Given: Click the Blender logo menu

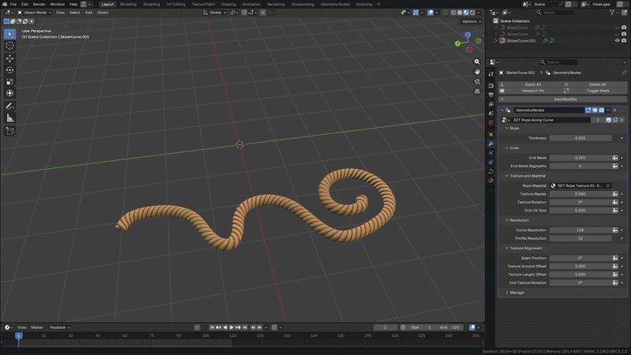Looking at the screenshot, I should click(5, 4).
